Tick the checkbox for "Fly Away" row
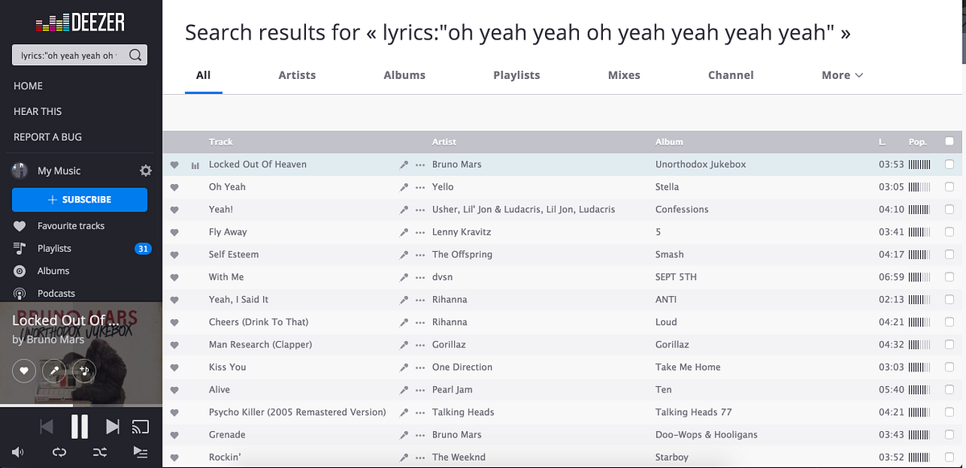This screenshot has width=966, height=468. (949, 232)
